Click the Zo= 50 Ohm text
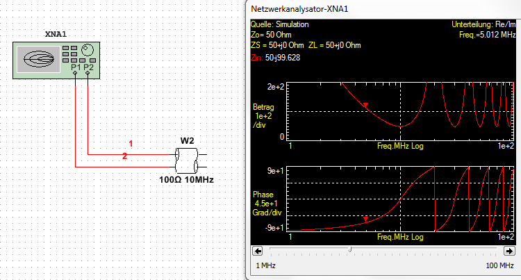The height and width of the screenshot is (280, 521). pyautogui.click(x=271, y=35)
